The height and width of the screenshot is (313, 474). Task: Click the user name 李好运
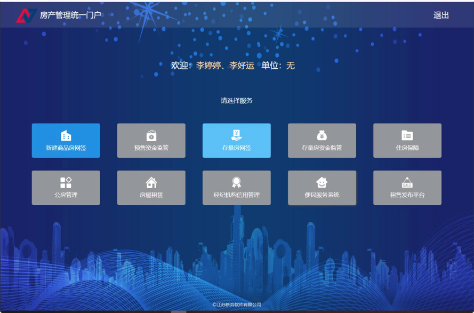242,66
